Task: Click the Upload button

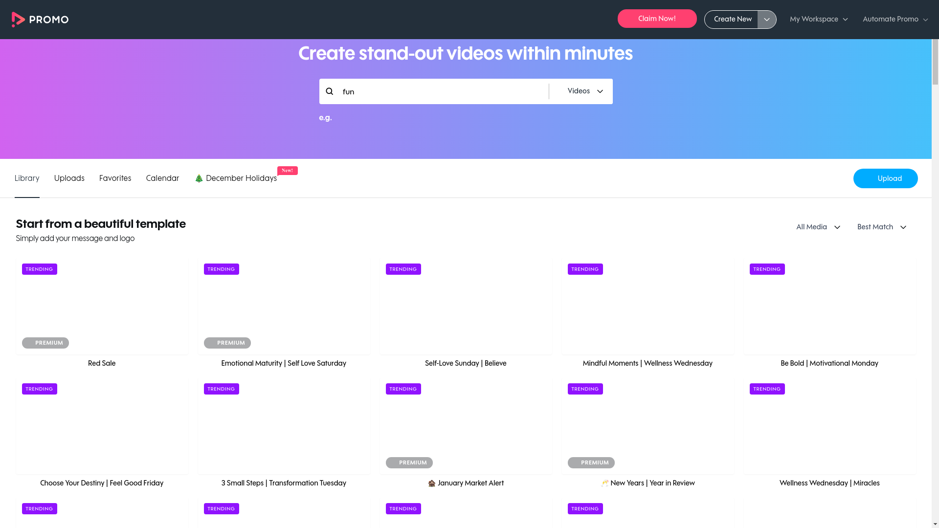Action: coord(885,178)
